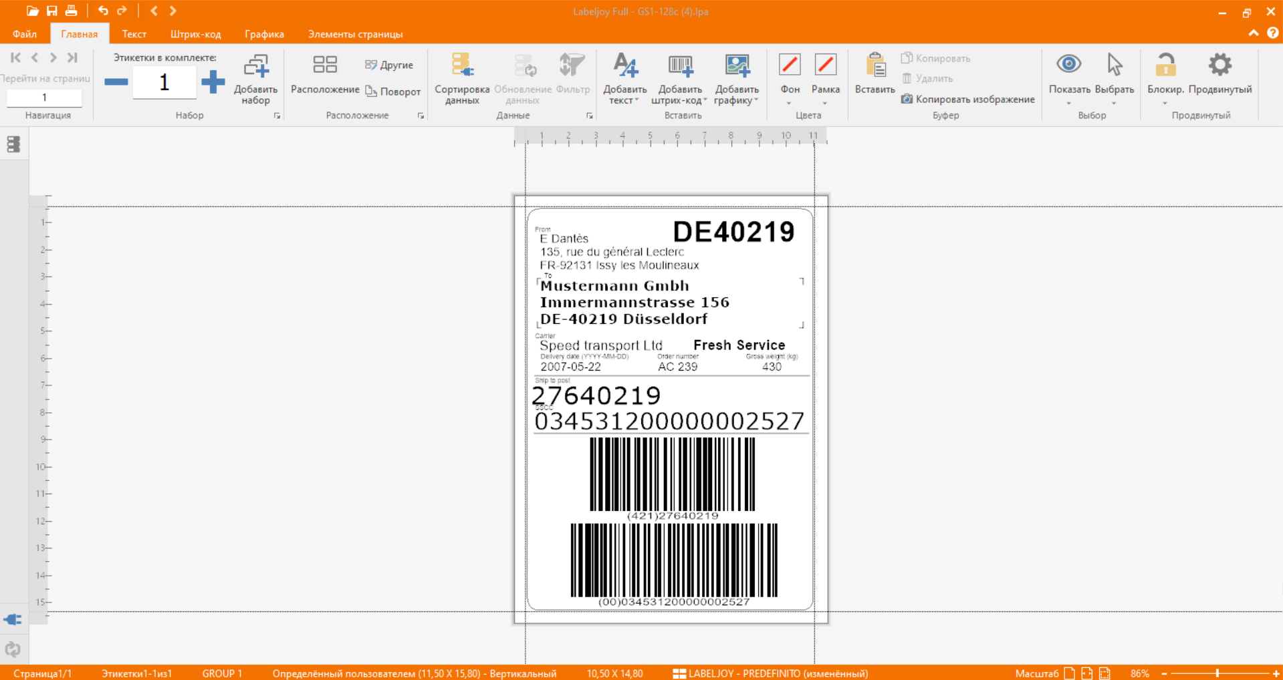
Task: Choose Рамка border color swatch
Action: pos(826,65)
